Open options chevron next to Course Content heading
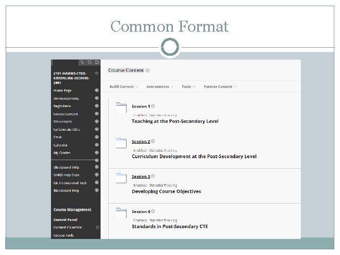This screenshot has width=340, height=255. (x=147, y=70)
